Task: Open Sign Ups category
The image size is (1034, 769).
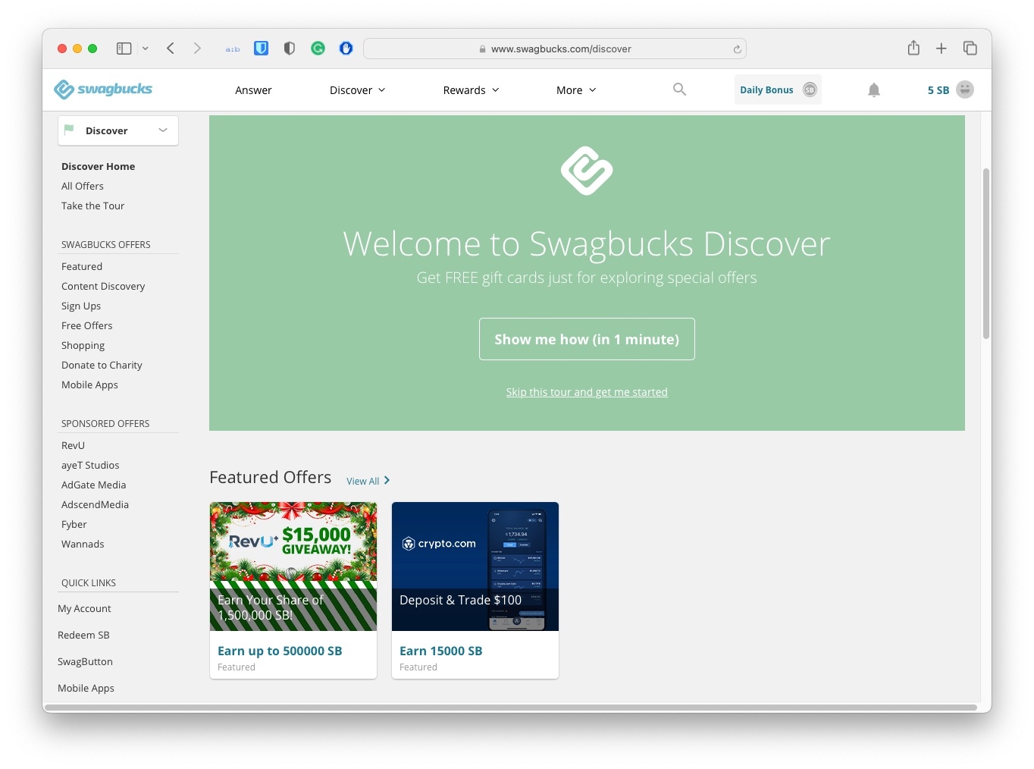Action: click(81, 306)
